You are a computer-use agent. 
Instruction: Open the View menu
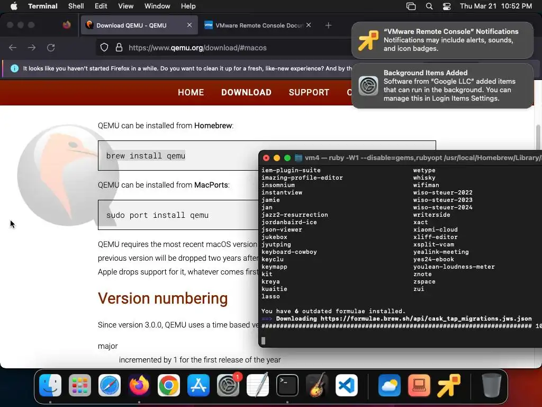click(x=126, y=6)
